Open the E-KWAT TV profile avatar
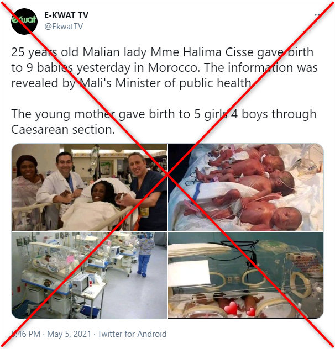This screenshot has height=349, width=335. [x=24, y=22]
